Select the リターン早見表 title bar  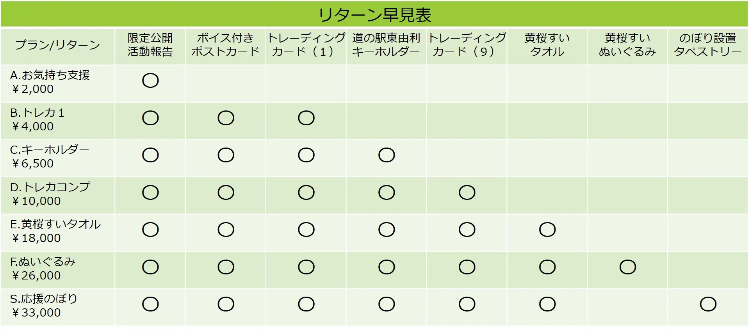tap(374, 15)
